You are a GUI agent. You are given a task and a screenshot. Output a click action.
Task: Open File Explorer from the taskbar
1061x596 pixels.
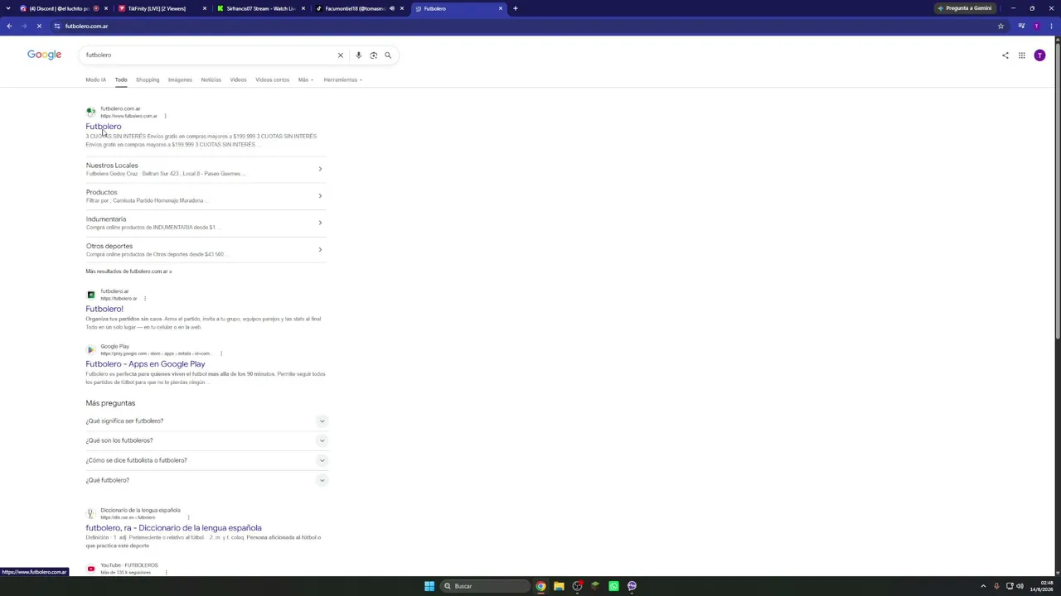[x=559, y=586]
